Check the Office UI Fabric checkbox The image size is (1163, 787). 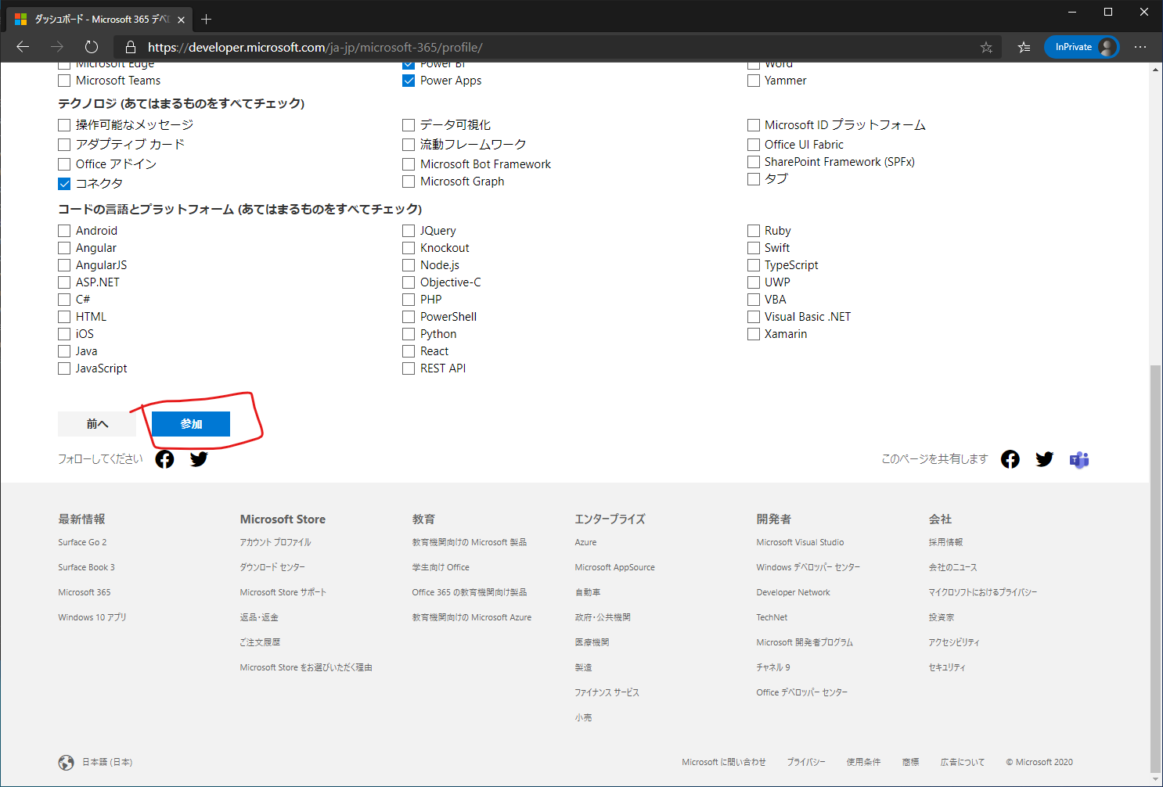[x=754, y=145]
